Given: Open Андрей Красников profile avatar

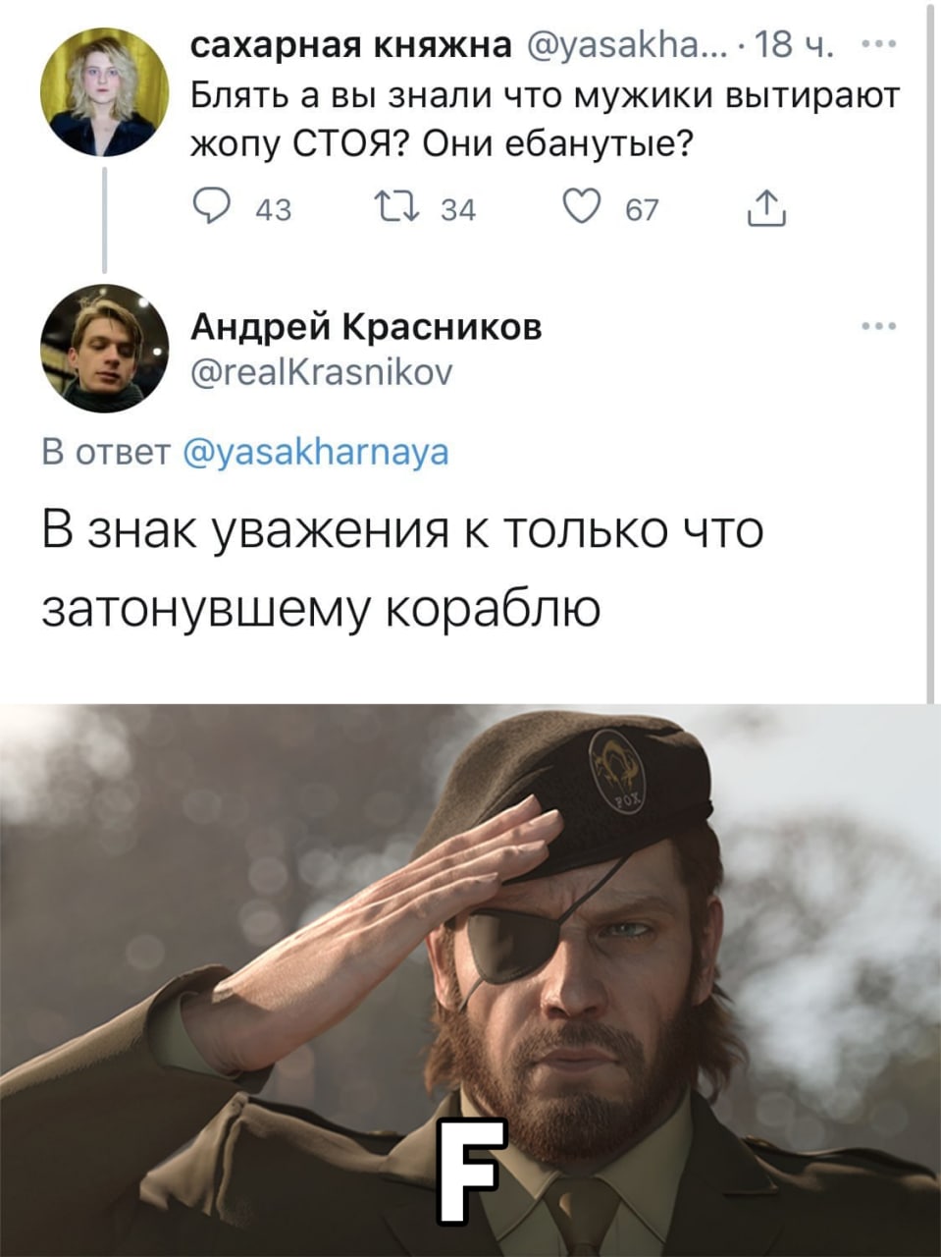Looking at the screenshot, I should point(105,348).
